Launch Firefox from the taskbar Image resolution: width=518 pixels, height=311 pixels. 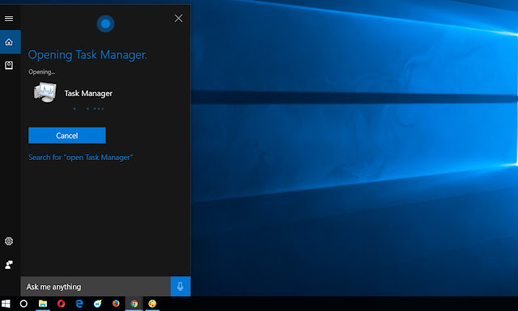click(116, 304)
